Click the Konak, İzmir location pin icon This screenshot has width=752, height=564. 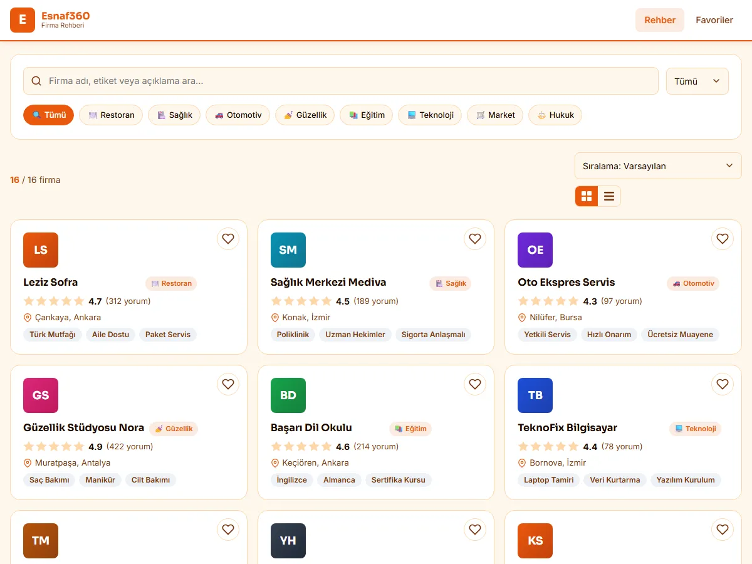tap(275, 318)
